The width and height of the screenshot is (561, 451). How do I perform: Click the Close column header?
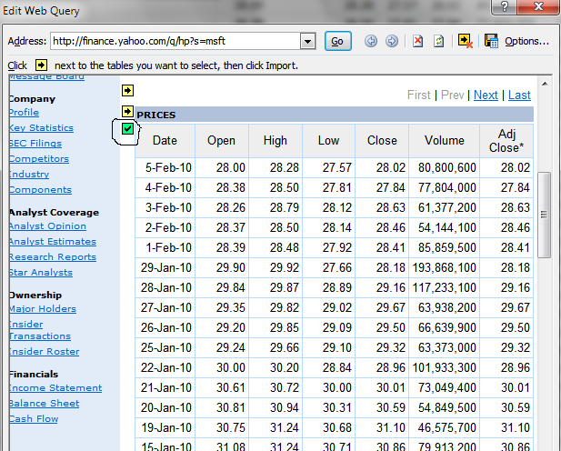coord(382,141)
